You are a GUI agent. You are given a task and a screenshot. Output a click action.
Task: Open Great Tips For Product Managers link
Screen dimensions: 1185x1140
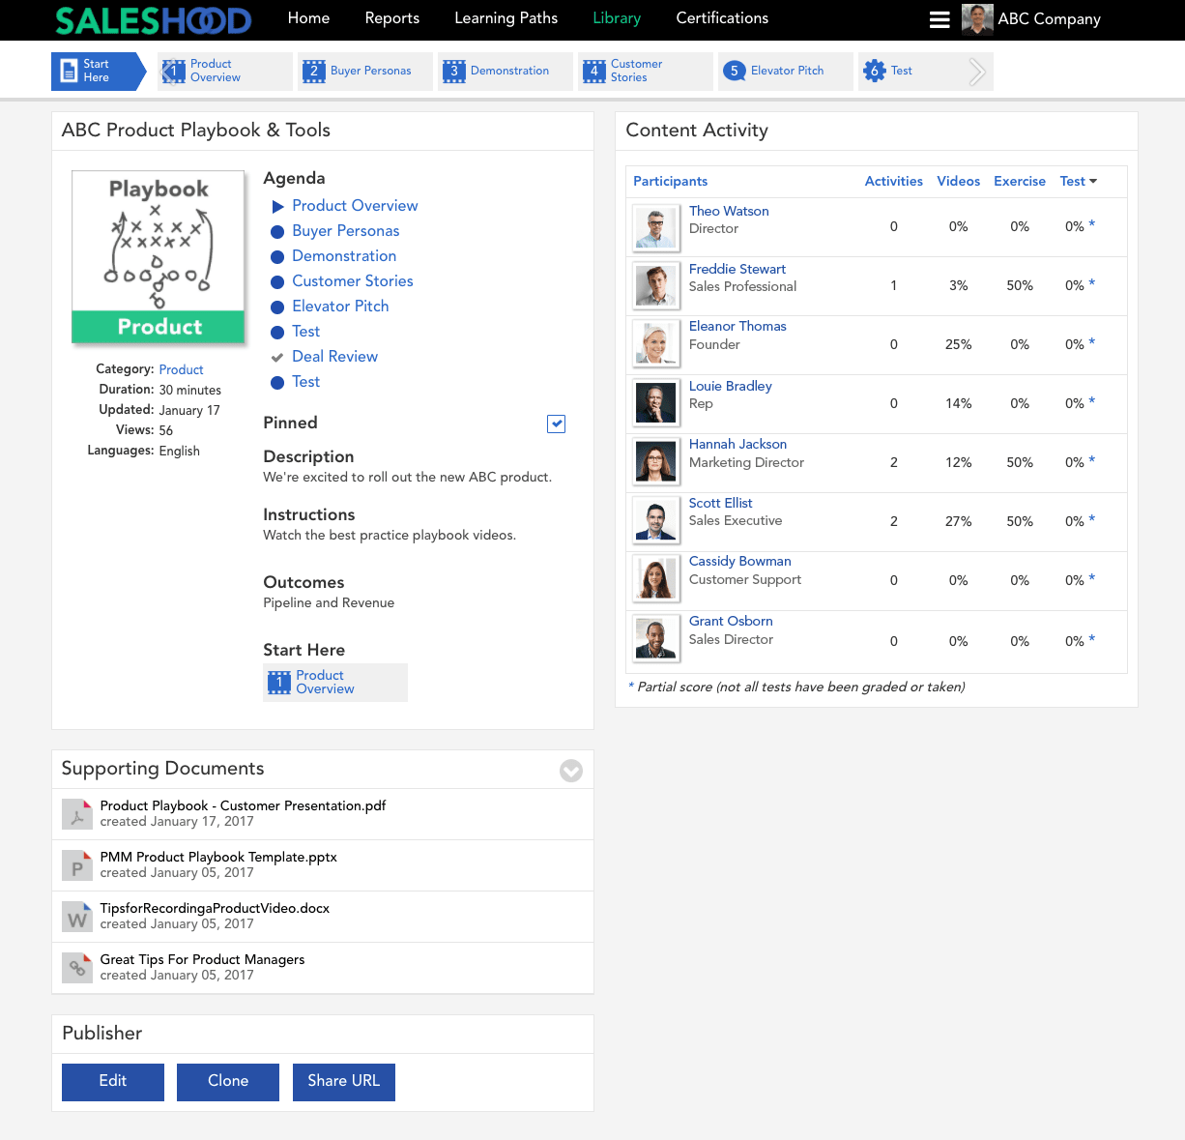point(202,959)
